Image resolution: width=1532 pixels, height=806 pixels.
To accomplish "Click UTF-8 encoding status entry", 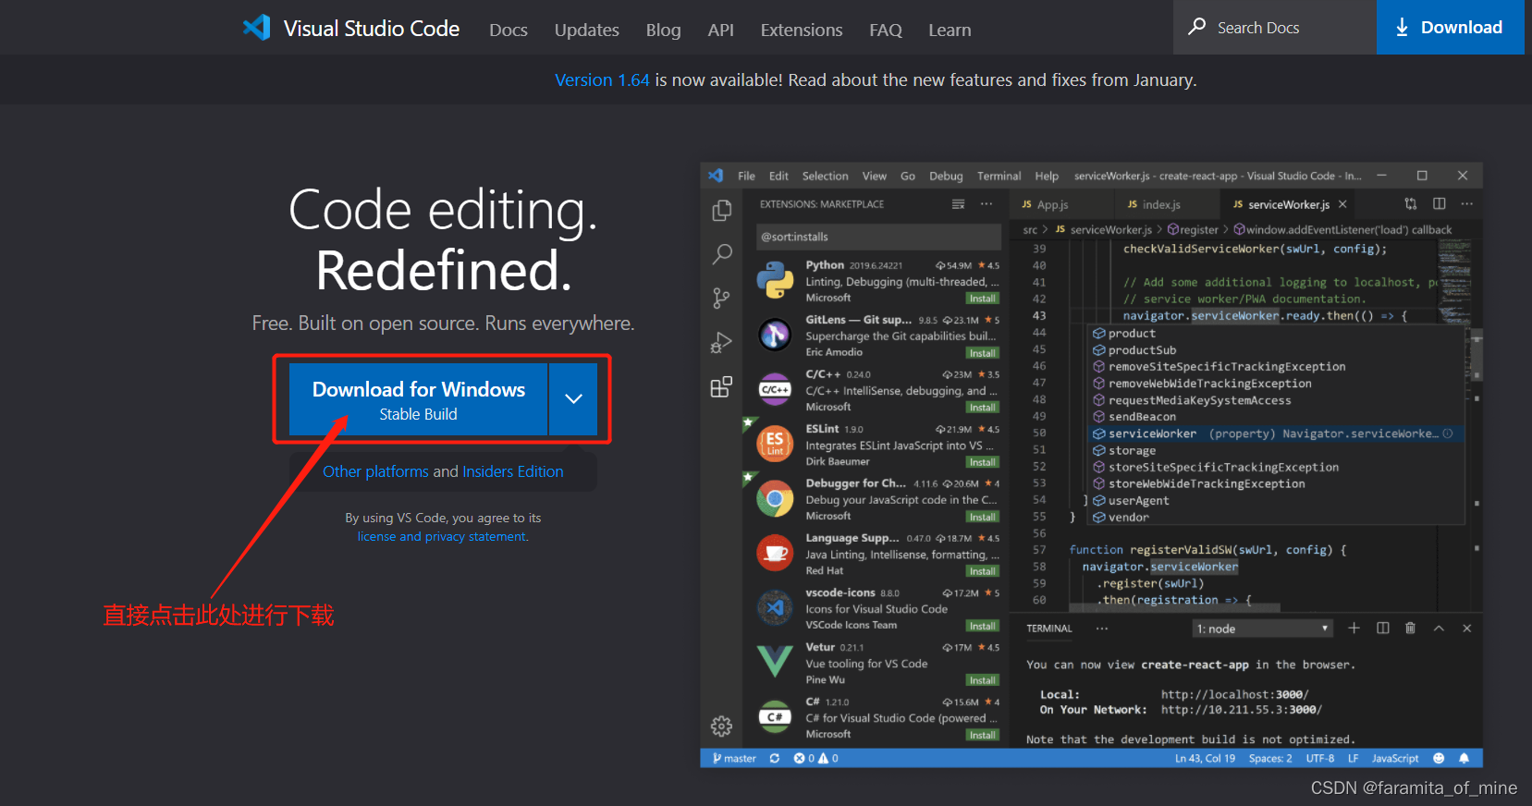I will point(1319,758).
